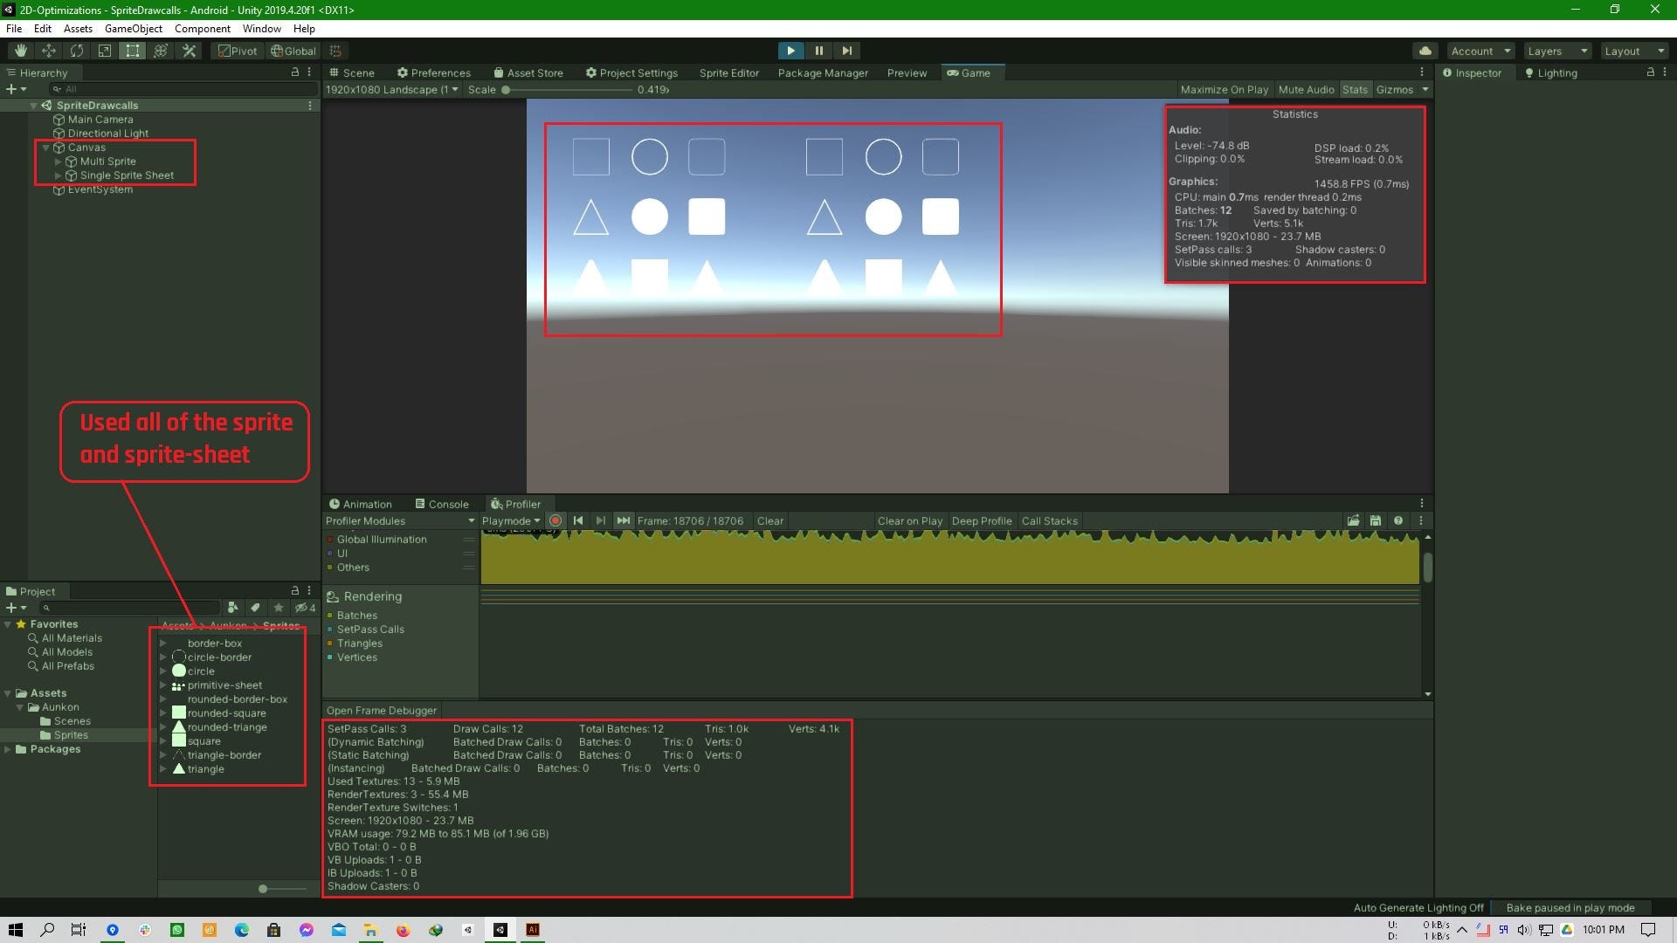Toggle Mute Audio in Game view
Viewport: 1677px width, 943px height.
click(1306, 89)
